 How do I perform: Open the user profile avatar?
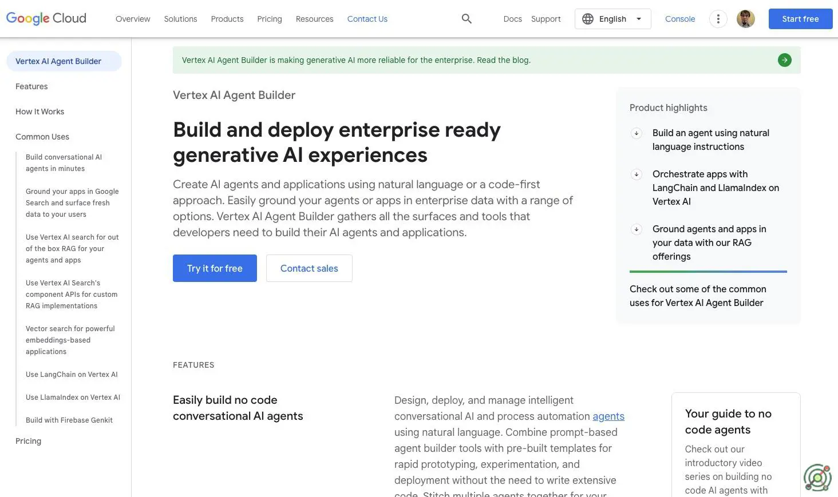tap(745, 19)
